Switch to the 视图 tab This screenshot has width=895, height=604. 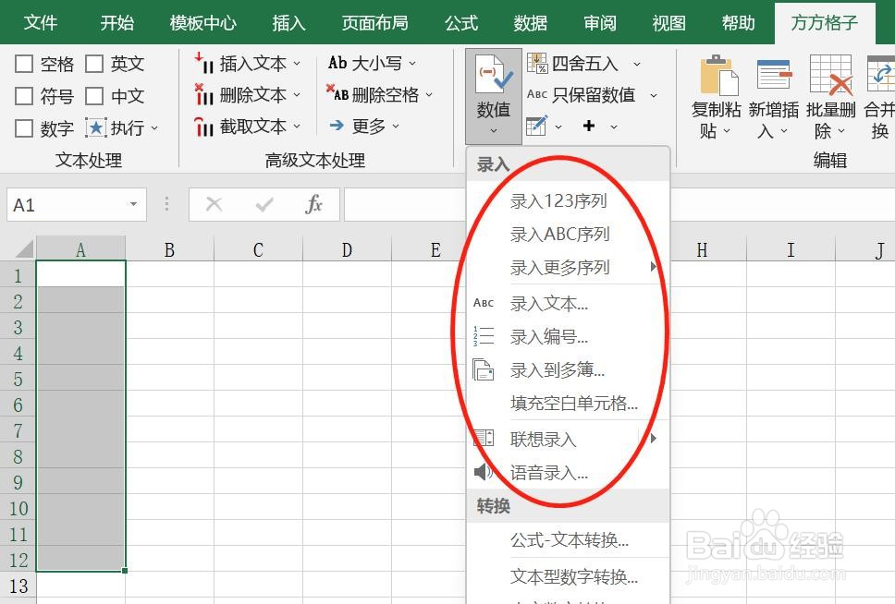[668, 23]
